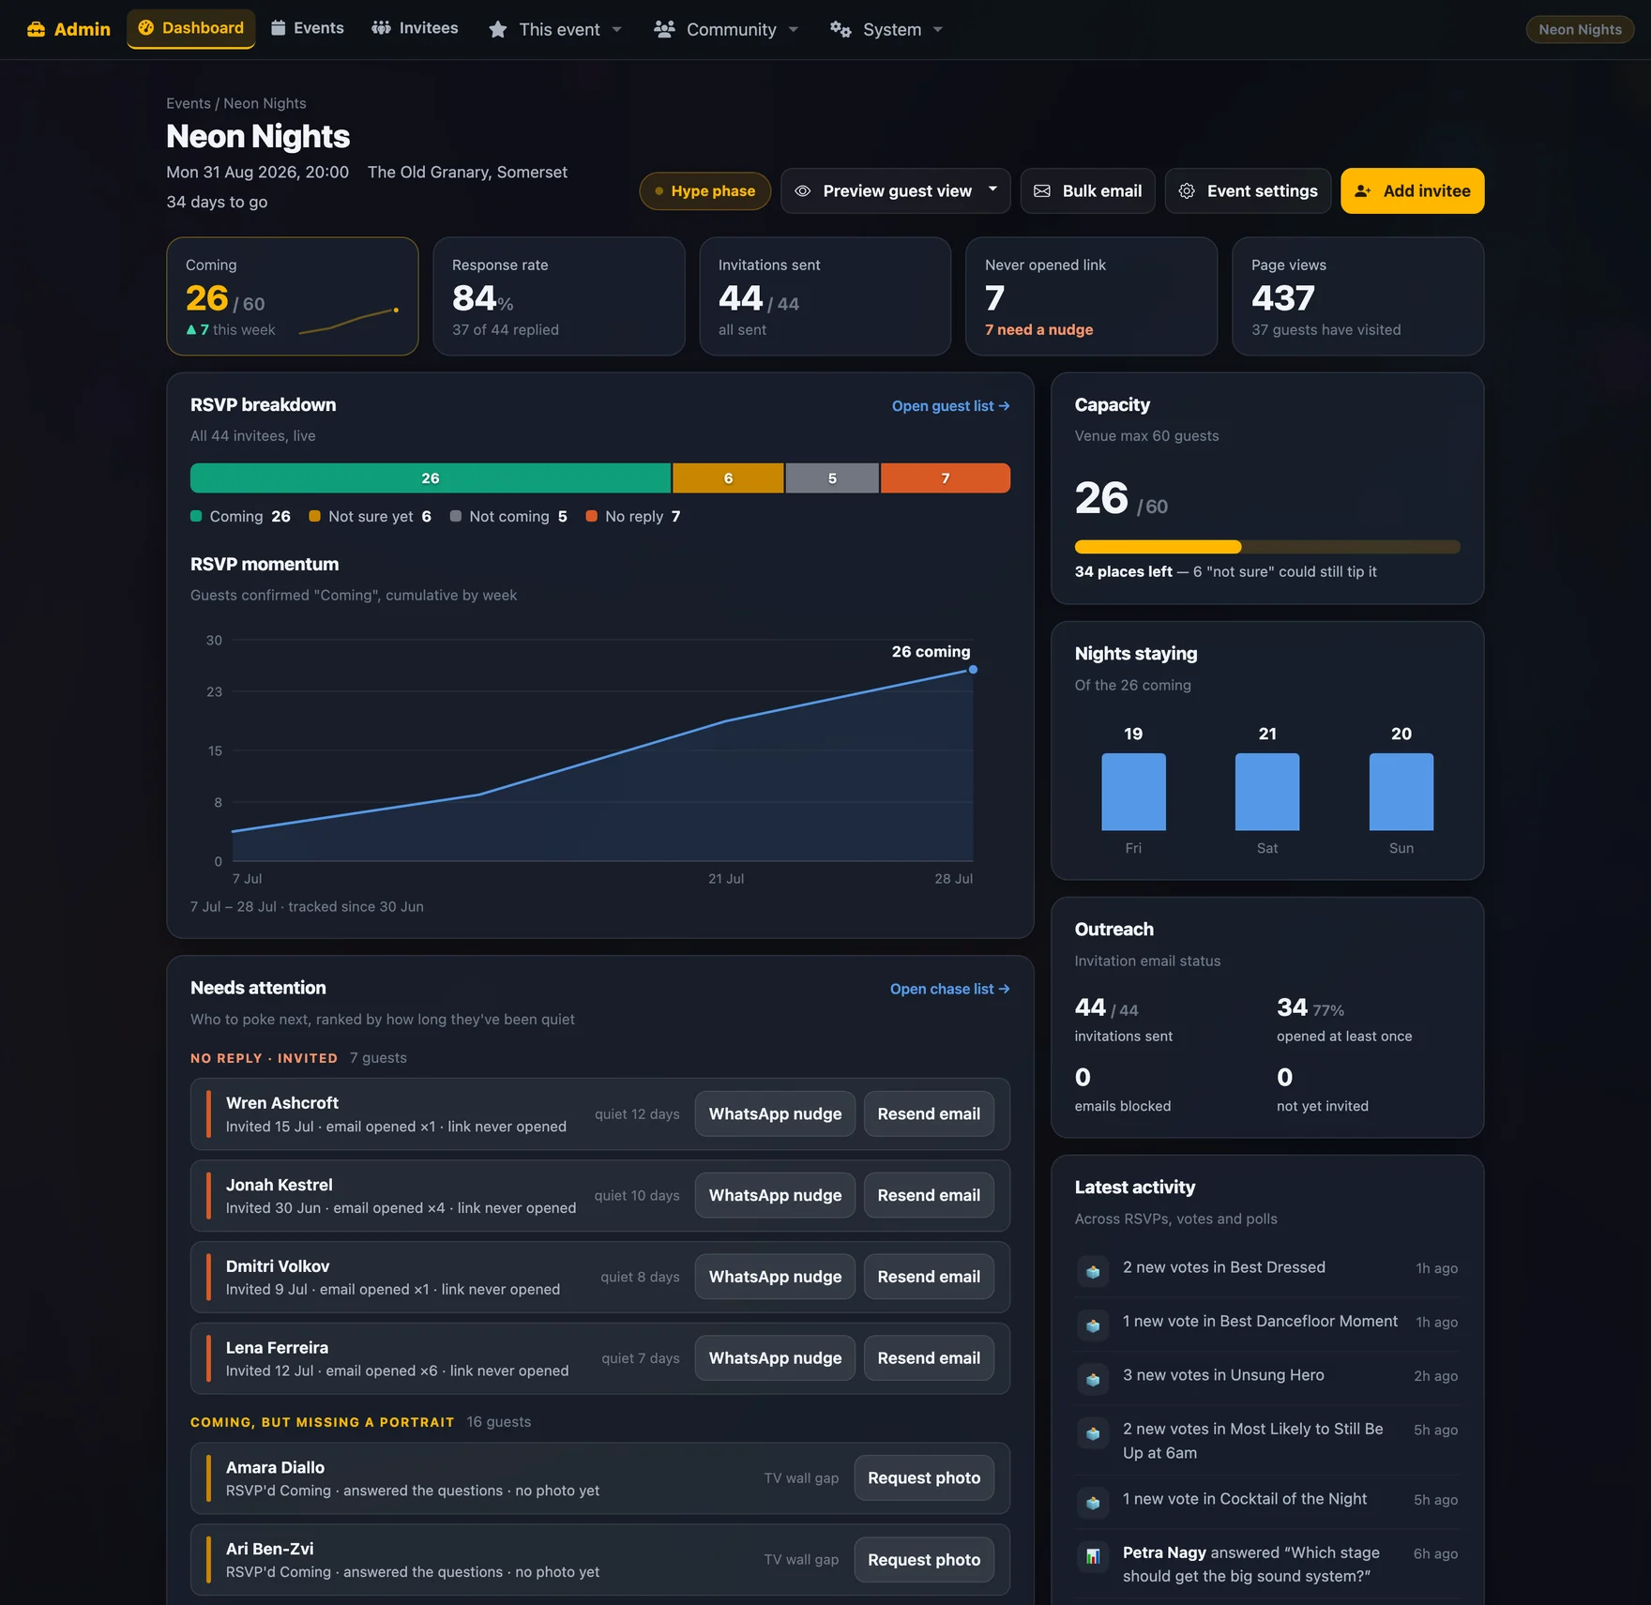Click the Admin briefcase logo icon
The height and width of the screenshot is (1605, 1651).
[36, 29]
